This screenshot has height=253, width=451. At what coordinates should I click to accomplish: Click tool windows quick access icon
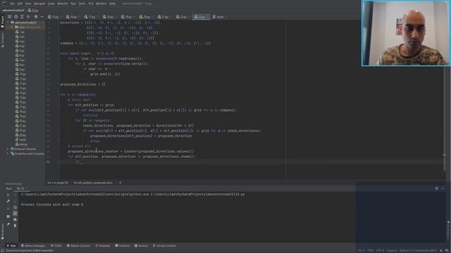(2, 250)
